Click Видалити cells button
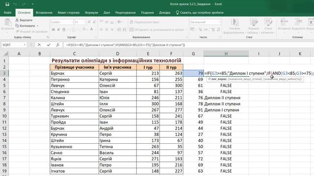The image size is (314, 176). pyautogui.click(x=298, y=24)
